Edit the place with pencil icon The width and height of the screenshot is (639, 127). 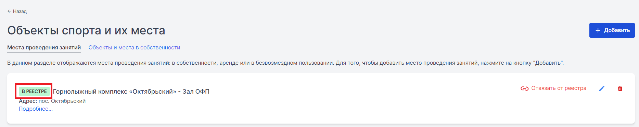tap(602, 89)
